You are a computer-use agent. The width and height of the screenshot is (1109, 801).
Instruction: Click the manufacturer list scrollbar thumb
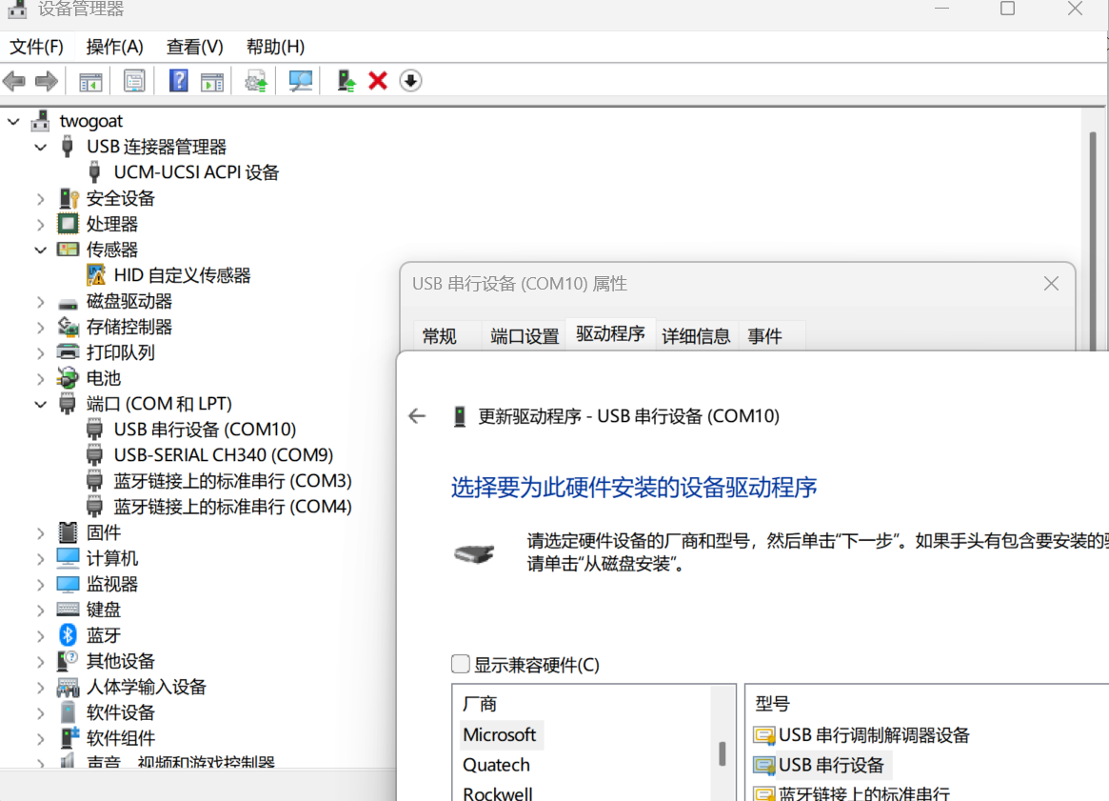[723, 753]
